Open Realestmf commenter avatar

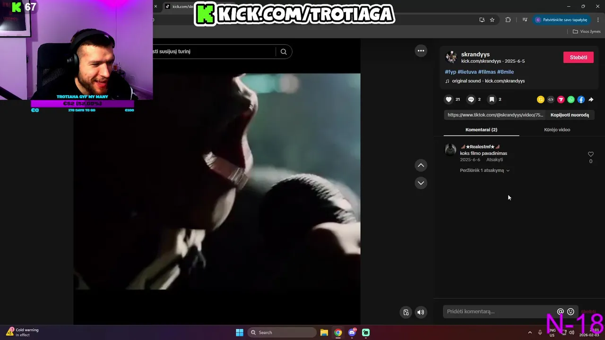[450, 150]
